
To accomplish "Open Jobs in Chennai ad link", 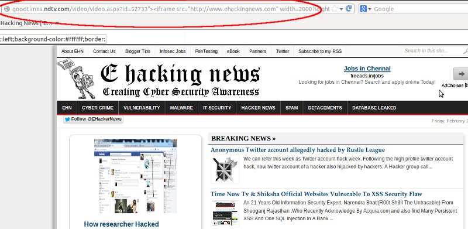I will (367, 69).
